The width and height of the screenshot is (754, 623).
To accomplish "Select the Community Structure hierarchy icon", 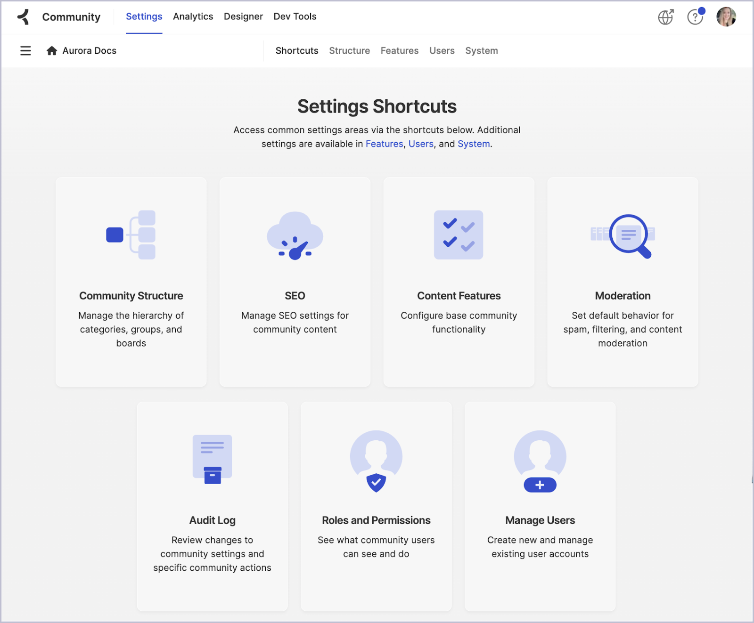I will point(131,235).
